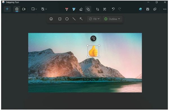Expand the delay snip timer dropdown
The height and width of the screenshot is (111, 169).
click(x=44, y=9)
